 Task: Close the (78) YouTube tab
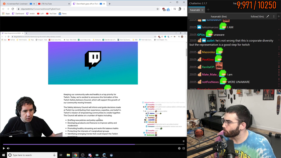69,4
